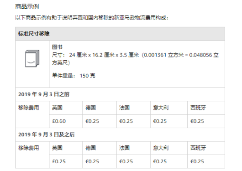Click '移除费用' label in the after-September section
Image resolution: width=242 pixels, height=171 pixels.
click(x=29, y=148)
